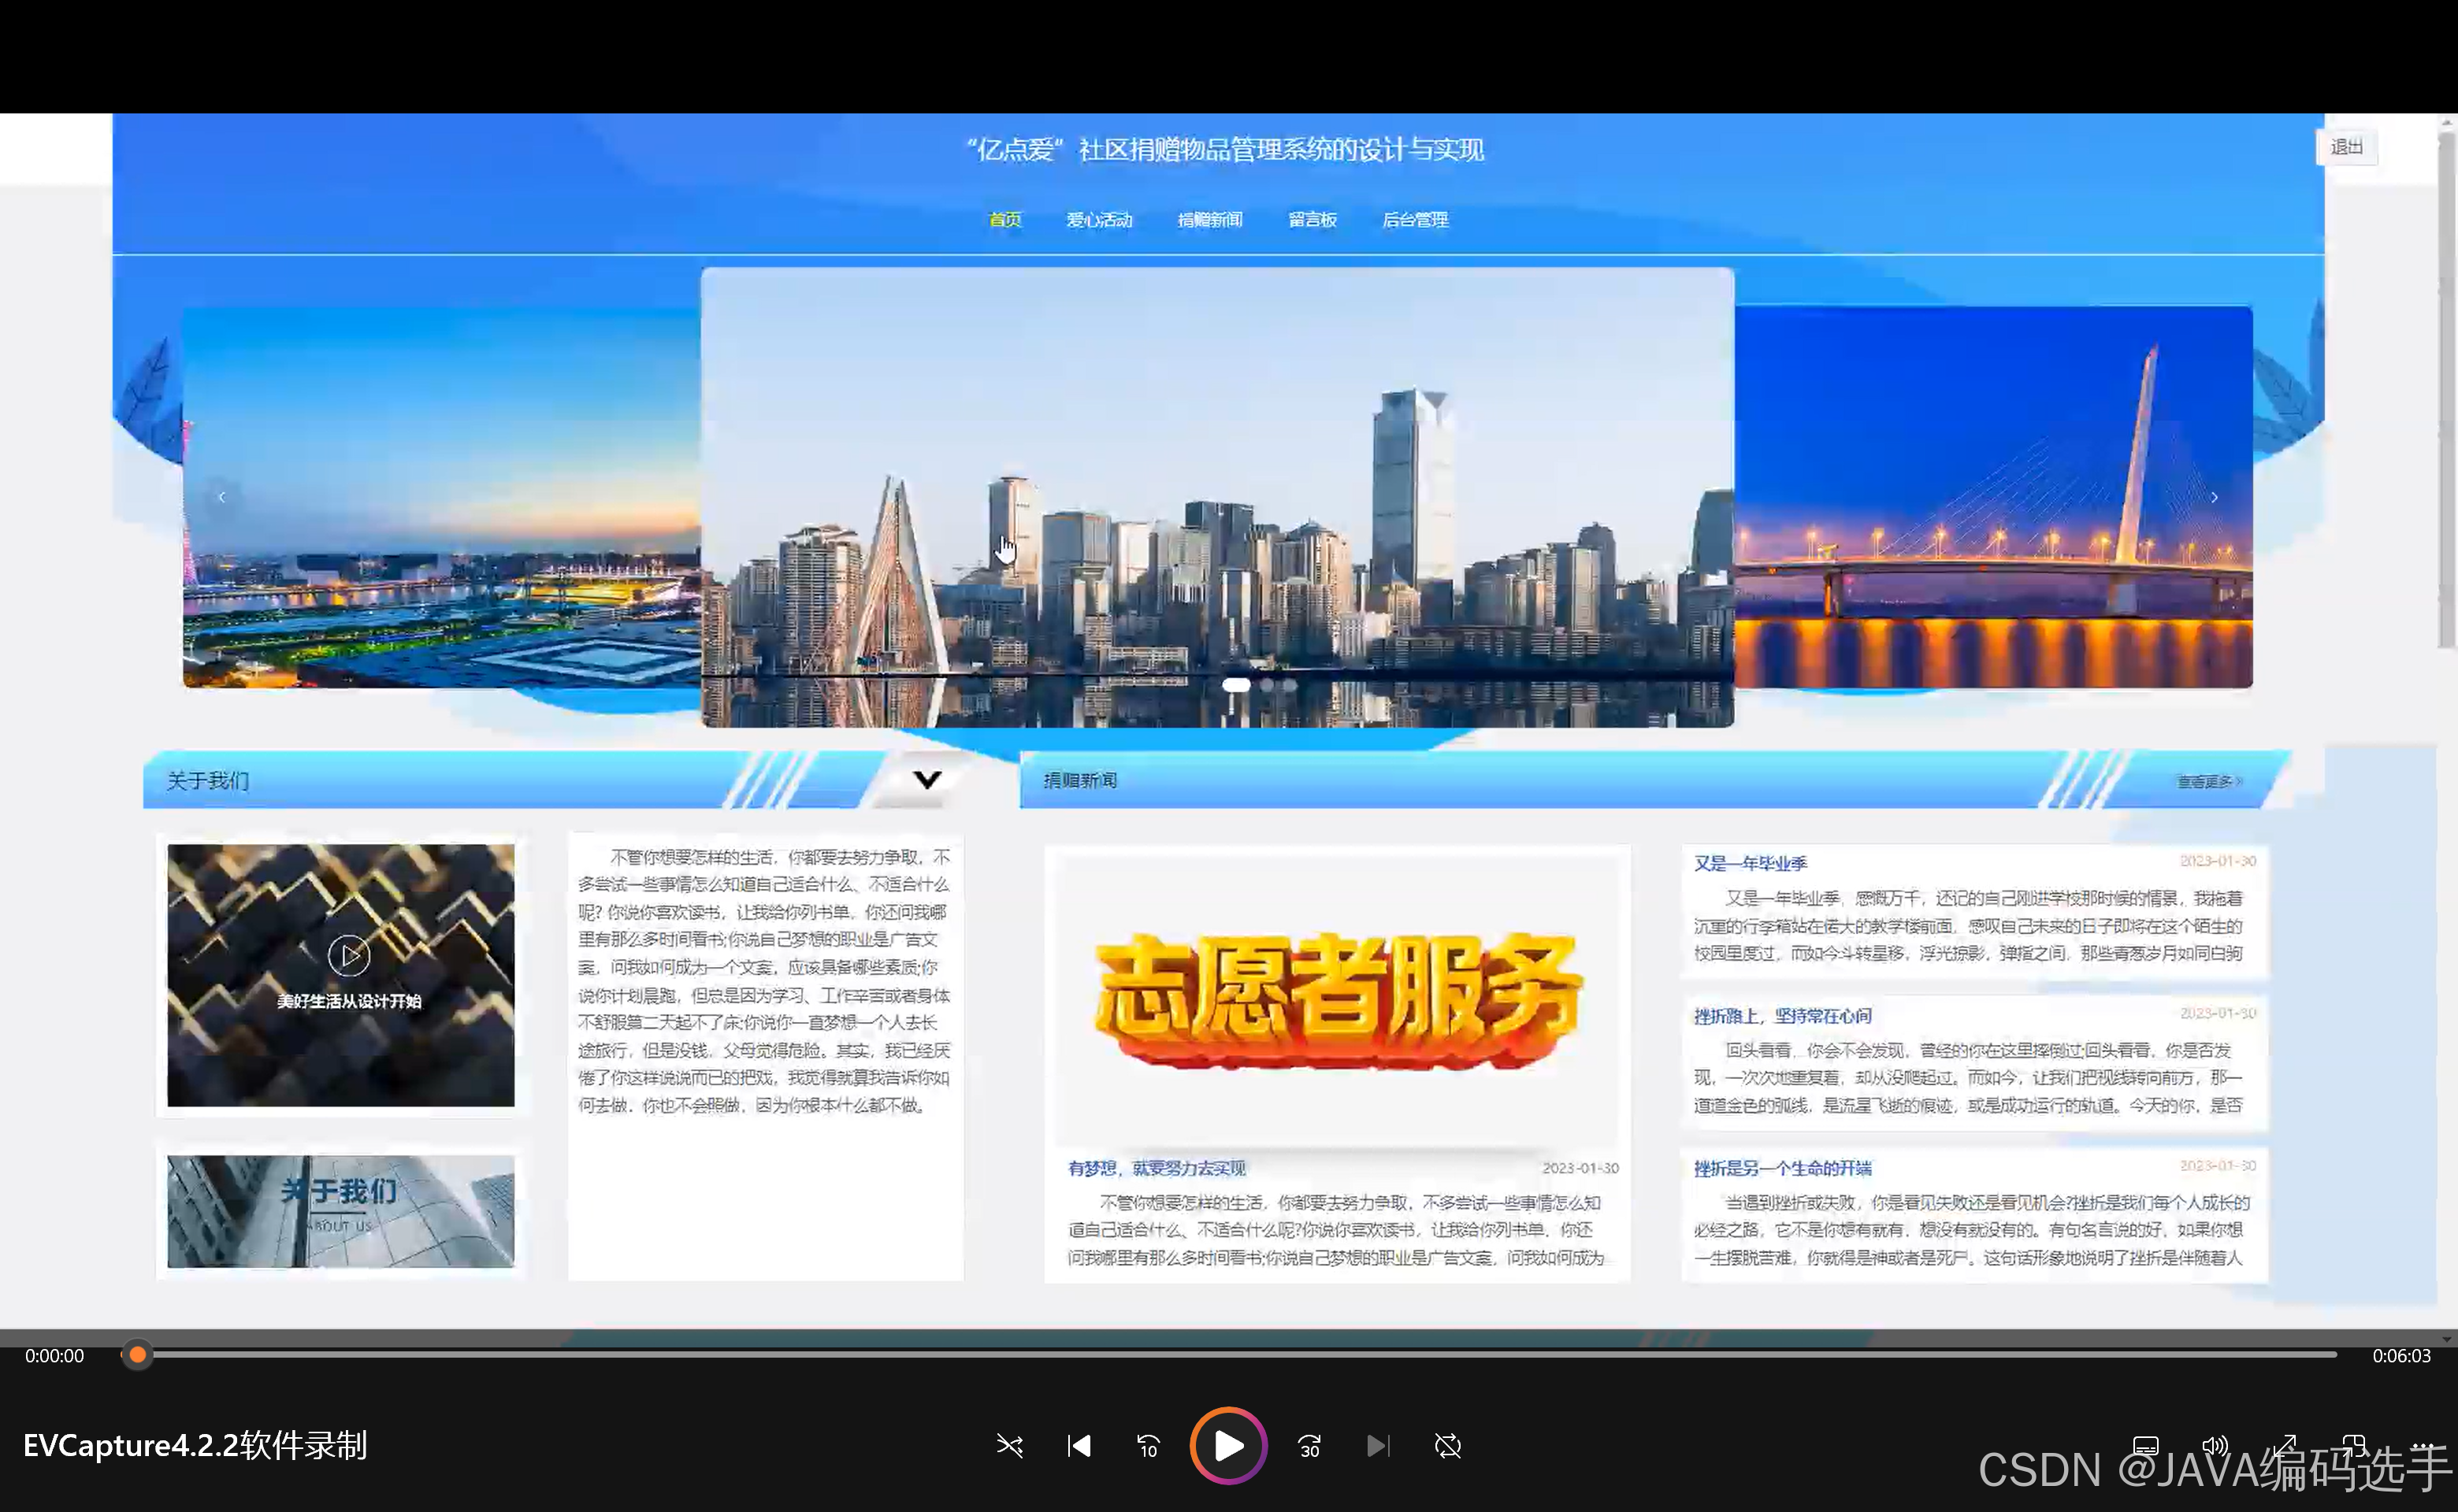This screenshot has width=2458, height=1512.
Task: Seek to the middle of the timeline
Action: click(x=1230, y=1355)
